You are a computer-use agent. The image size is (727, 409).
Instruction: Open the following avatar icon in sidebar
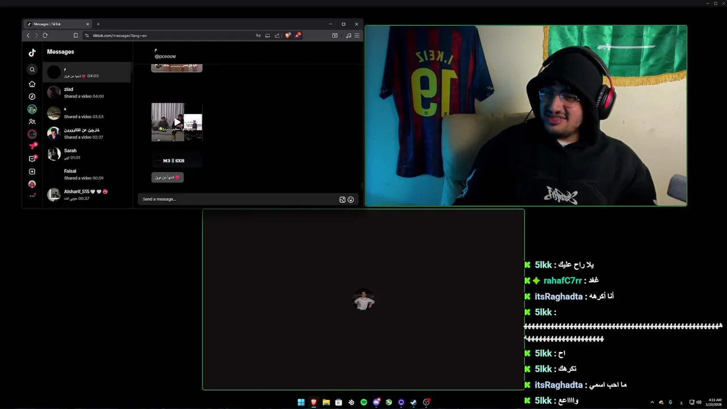pos(32,109)
